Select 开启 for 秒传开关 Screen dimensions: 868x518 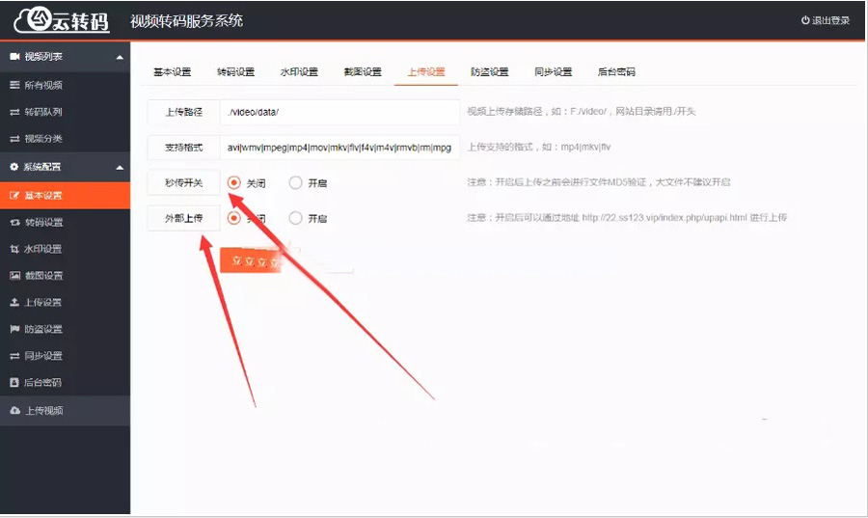pyautogui.click(x=295, y=182)
